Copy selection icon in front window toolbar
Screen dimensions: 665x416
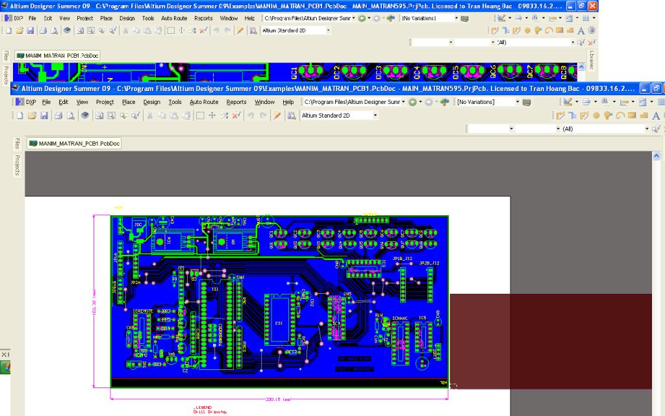(162, 116)
